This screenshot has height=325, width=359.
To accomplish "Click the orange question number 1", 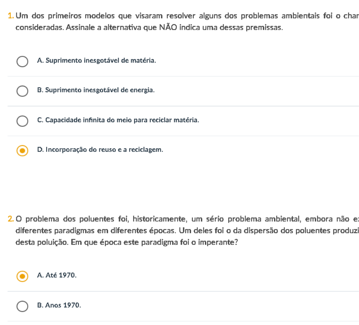I will [x=11, y=16].
